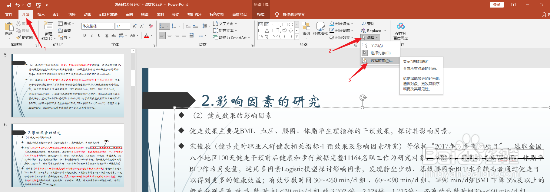550x192 pixels.
Task: Select the right arrow shape in gallery
Action: [285, 30]
